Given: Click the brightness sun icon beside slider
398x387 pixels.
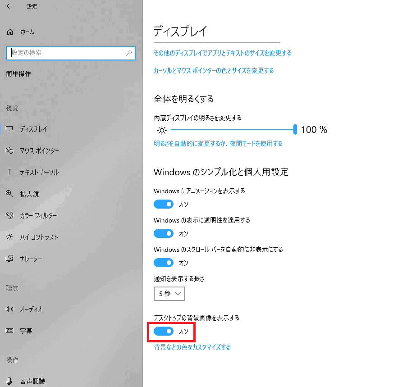Looking at the screenshot, I should click(162, 130).
